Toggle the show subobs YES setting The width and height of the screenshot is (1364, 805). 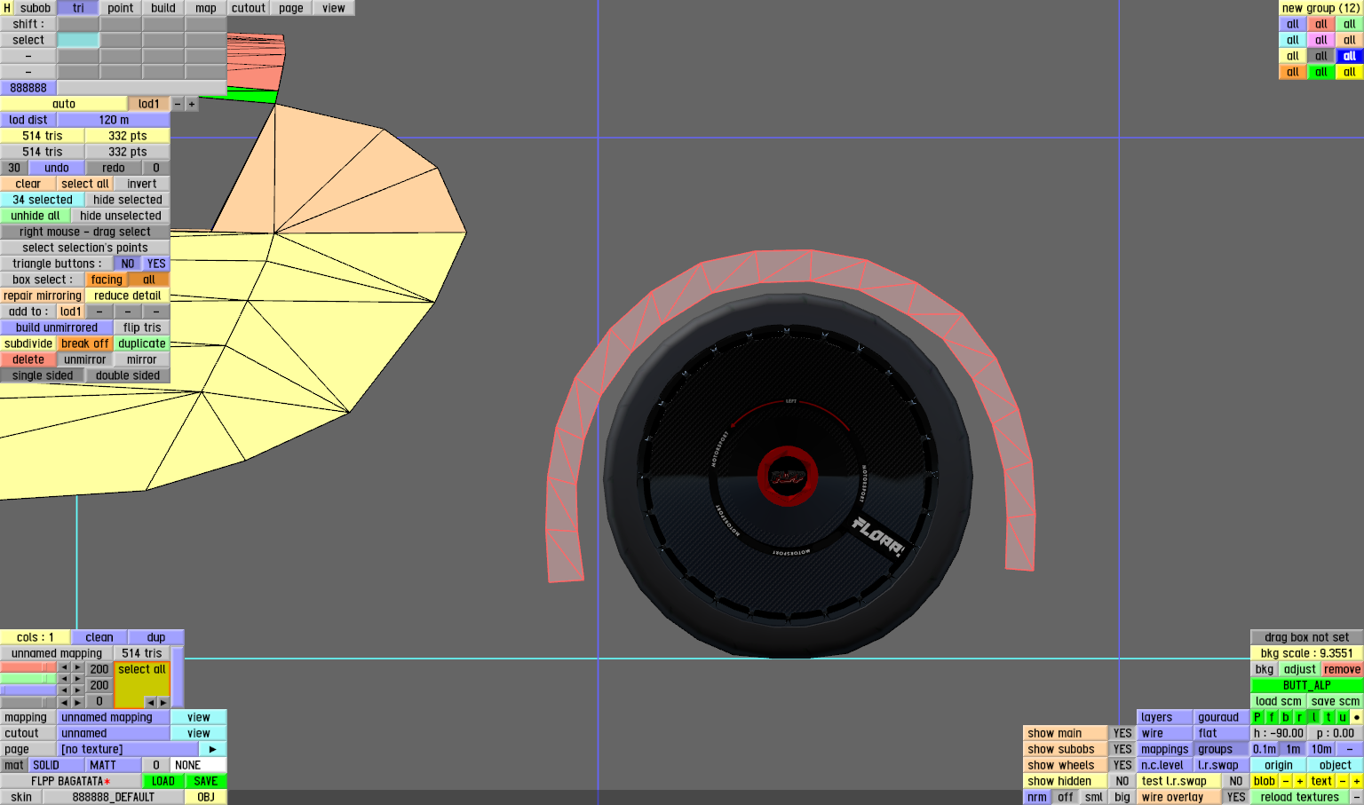tap(1122, 749)
